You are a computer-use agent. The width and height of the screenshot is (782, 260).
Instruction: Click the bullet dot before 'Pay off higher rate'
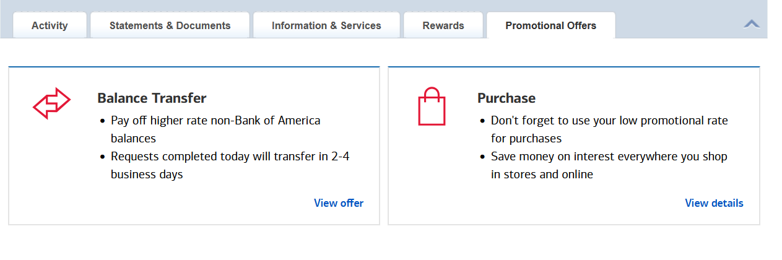(x=102, y=121)
